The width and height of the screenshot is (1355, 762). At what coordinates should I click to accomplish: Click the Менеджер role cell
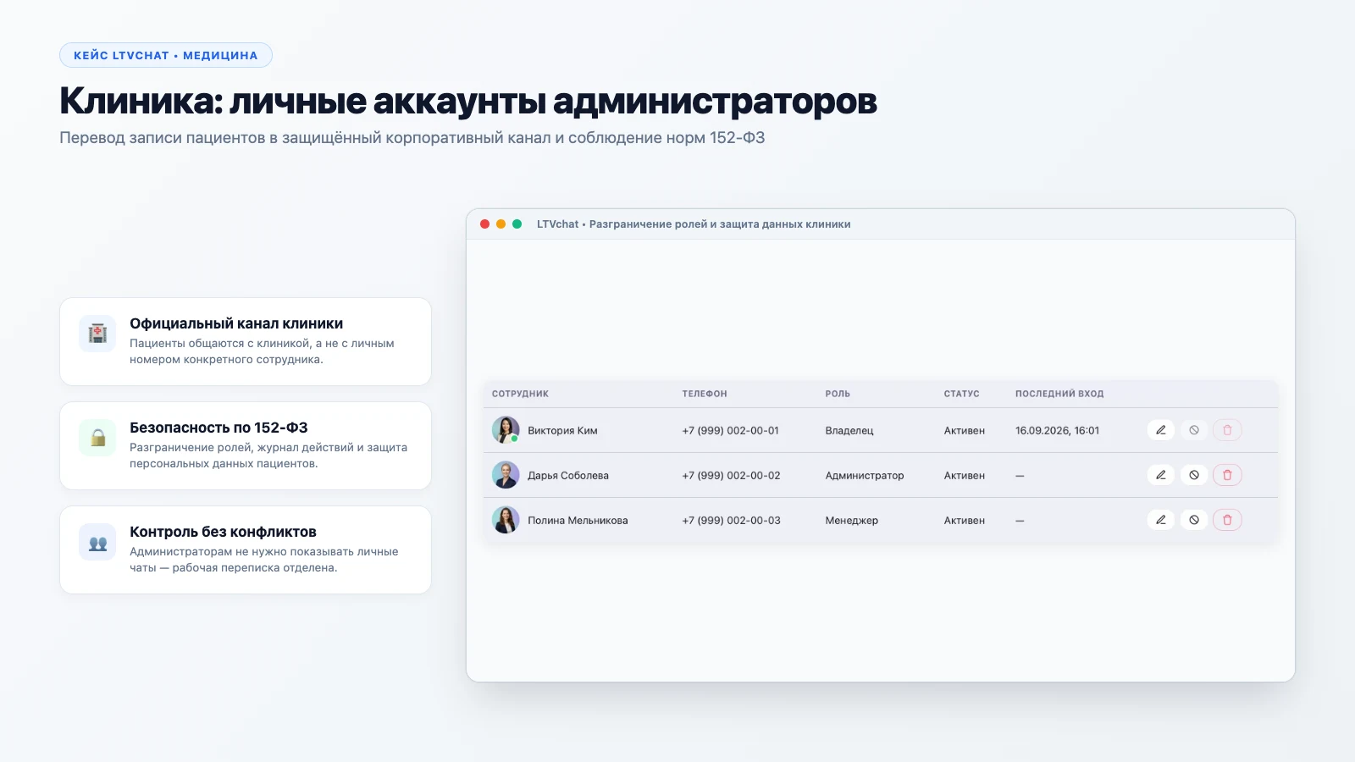(852, 520)
